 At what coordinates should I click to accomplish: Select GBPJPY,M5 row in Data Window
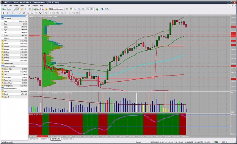(x=14, y=19)
